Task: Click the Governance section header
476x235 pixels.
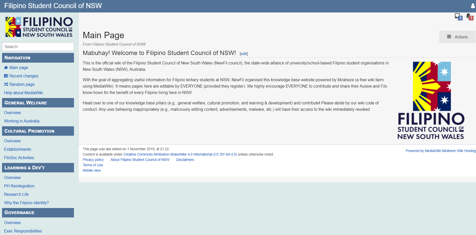Action: tap(38, 213)
